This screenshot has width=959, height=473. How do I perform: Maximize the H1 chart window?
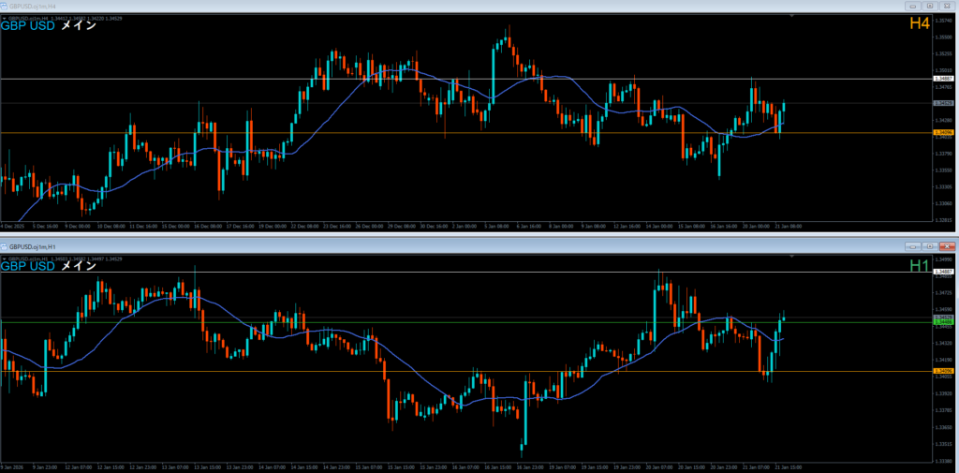click(929, 246)
